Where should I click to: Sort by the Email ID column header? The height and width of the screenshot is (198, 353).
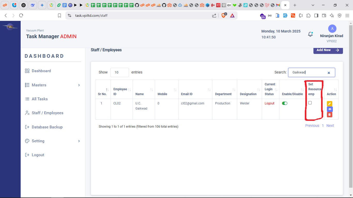(195, 89)
